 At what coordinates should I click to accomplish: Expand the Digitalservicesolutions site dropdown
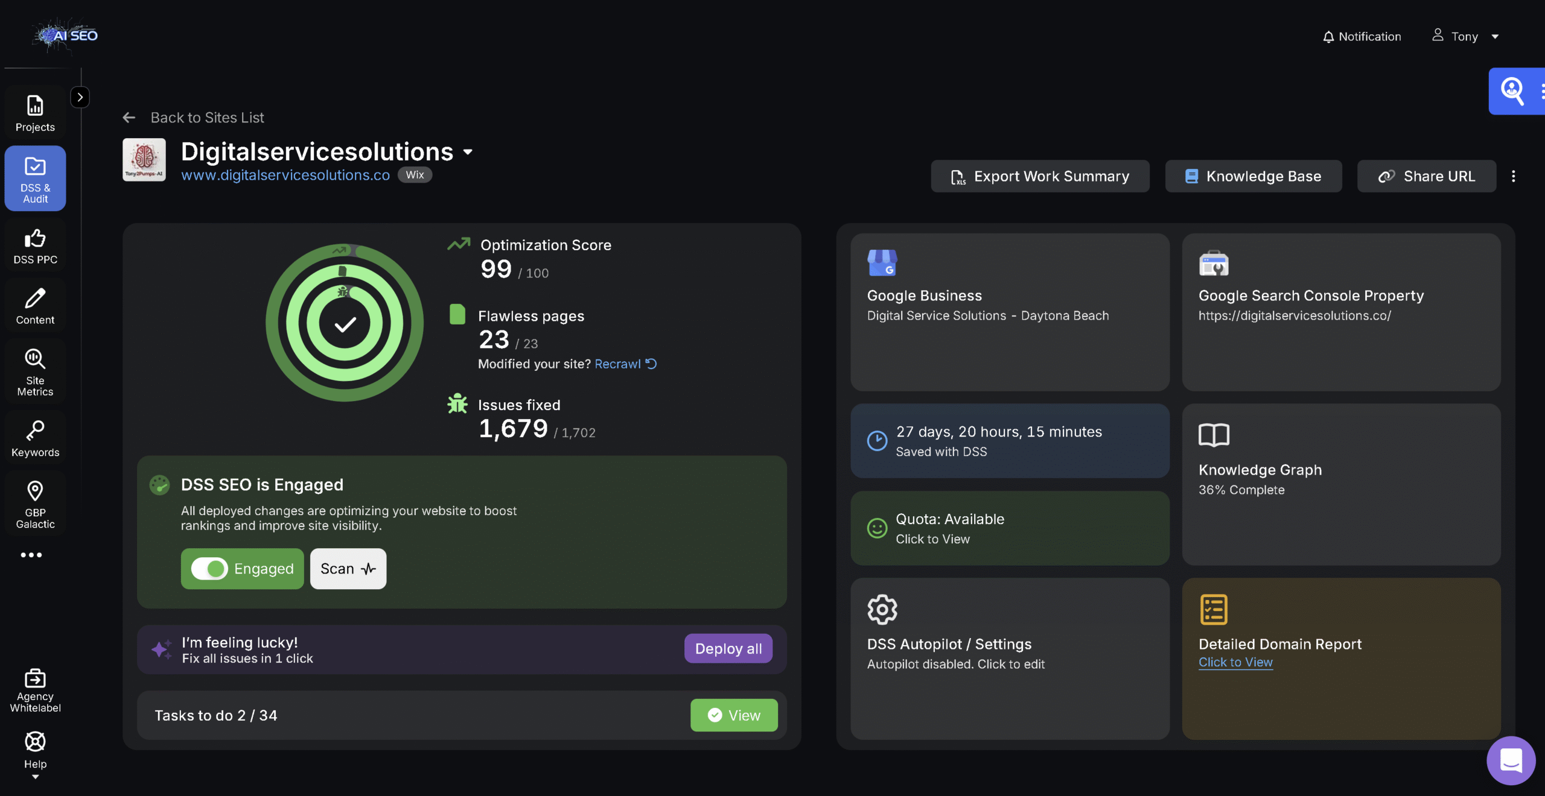coord(468,152)
